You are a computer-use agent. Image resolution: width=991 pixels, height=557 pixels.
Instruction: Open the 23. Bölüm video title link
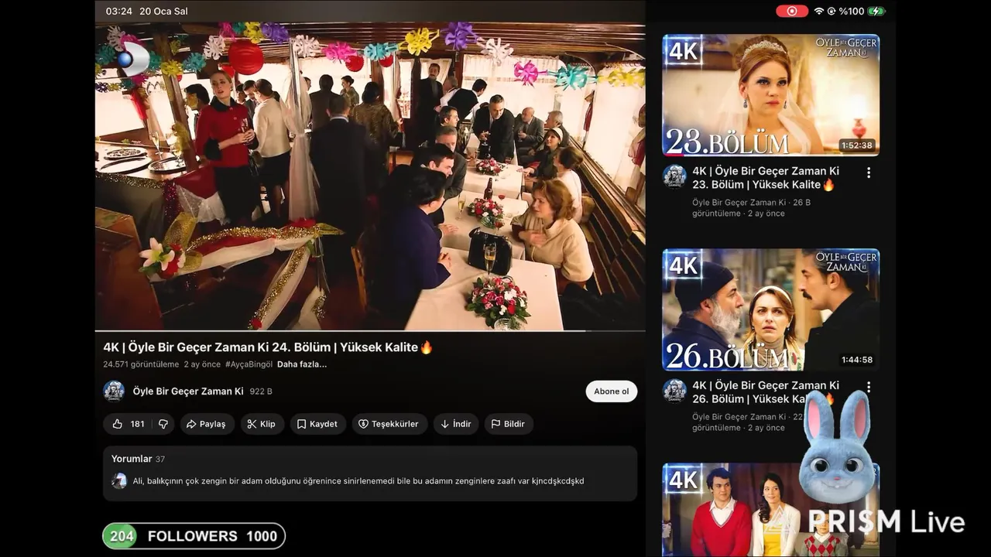[x=766, y=178]
